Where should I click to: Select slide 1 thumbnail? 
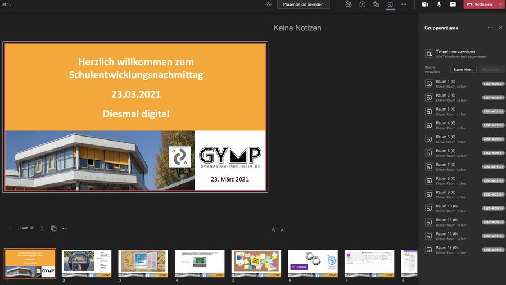(x=30, y=264)
